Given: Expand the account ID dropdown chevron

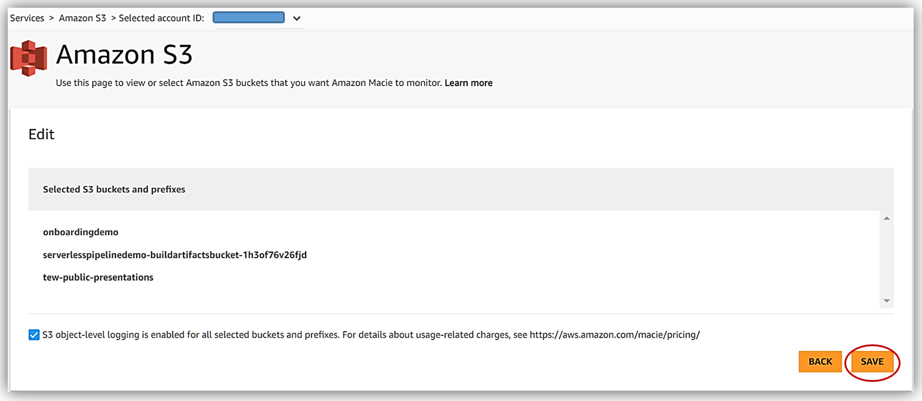Looking at the screenshot, I should (x=297, y=18).
